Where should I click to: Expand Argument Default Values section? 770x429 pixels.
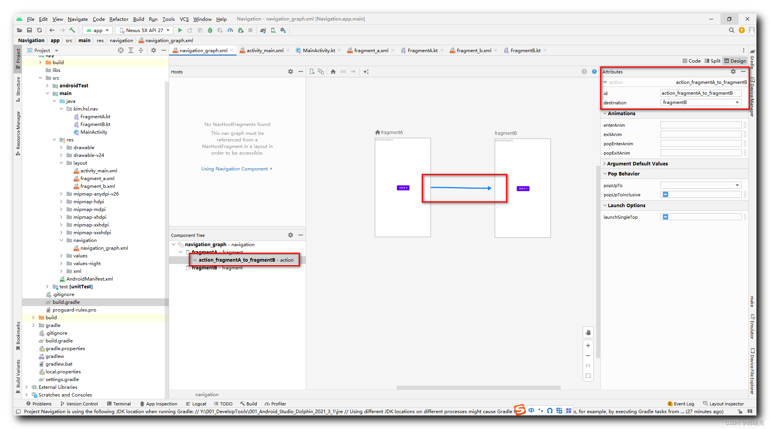(637, 163)
